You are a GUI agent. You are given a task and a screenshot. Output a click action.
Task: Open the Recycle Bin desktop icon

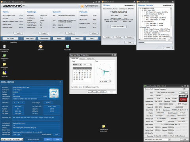point(67,47)
